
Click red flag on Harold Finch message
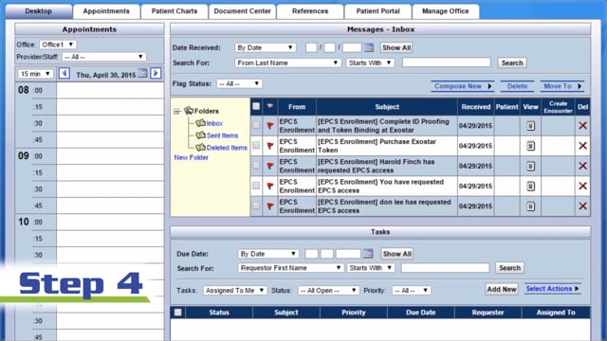(270, 166)
